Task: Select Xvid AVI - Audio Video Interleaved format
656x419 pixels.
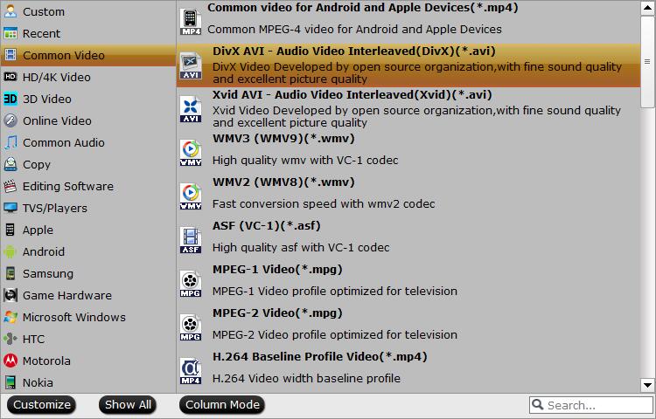Action: click(408, 109)
